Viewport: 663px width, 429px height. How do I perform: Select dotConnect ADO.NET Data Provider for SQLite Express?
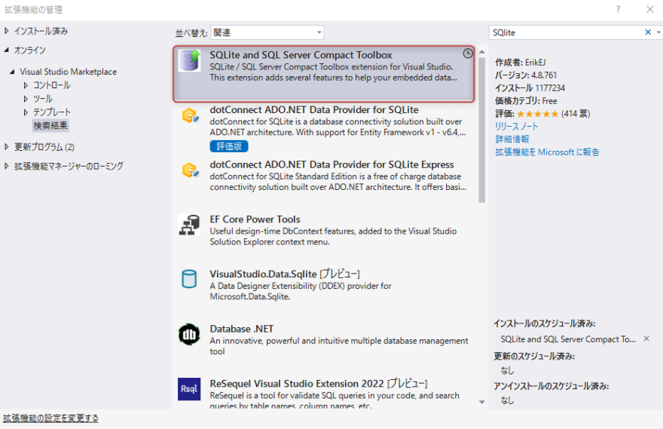click(x=332, y=164)
